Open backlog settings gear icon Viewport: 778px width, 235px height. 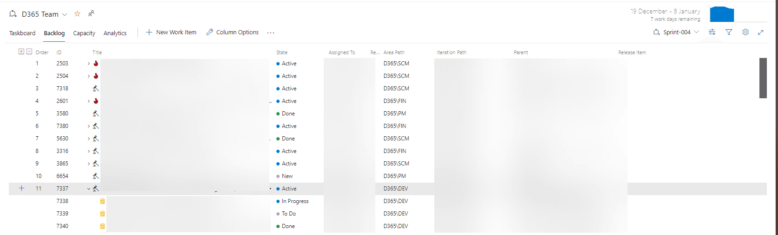(x=745, y=32)
